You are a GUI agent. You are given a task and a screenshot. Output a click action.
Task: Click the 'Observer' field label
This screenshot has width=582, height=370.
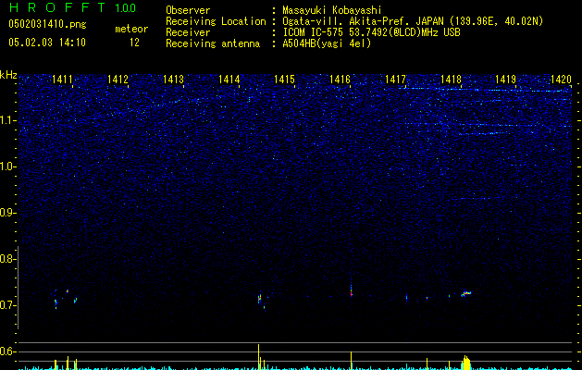tap(188, 10)
